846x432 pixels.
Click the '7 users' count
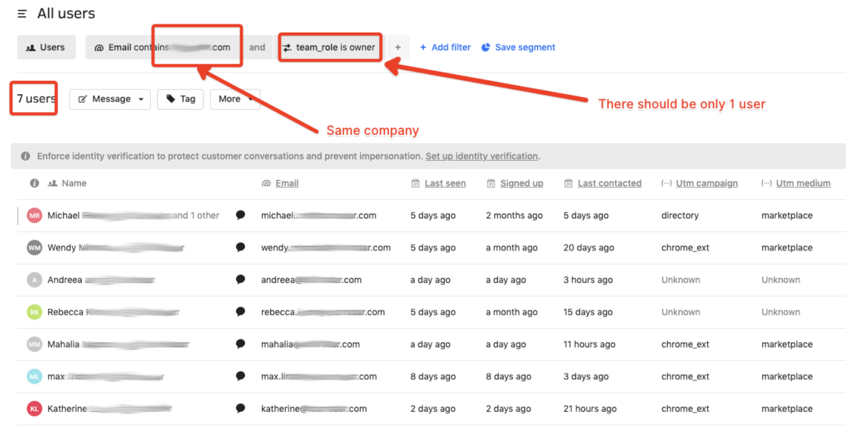[36, 99]
